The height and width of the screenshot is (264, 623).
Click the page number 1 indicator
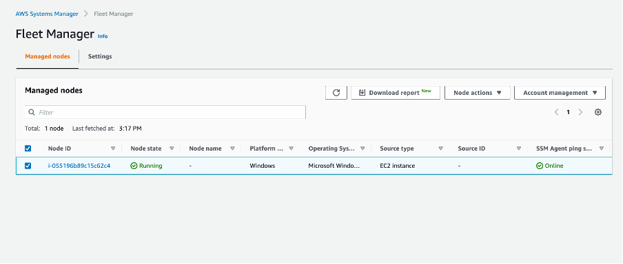point(568,112)
